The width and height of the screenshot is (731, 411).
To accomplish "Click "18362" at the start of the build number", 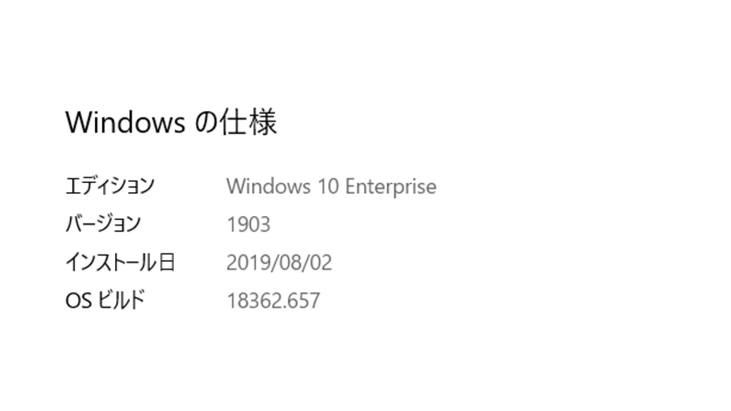I will click(x=256, y=300).
